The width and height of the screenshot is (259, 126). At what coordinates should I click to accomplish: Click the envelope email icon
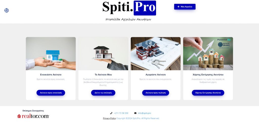coord(135,113)
